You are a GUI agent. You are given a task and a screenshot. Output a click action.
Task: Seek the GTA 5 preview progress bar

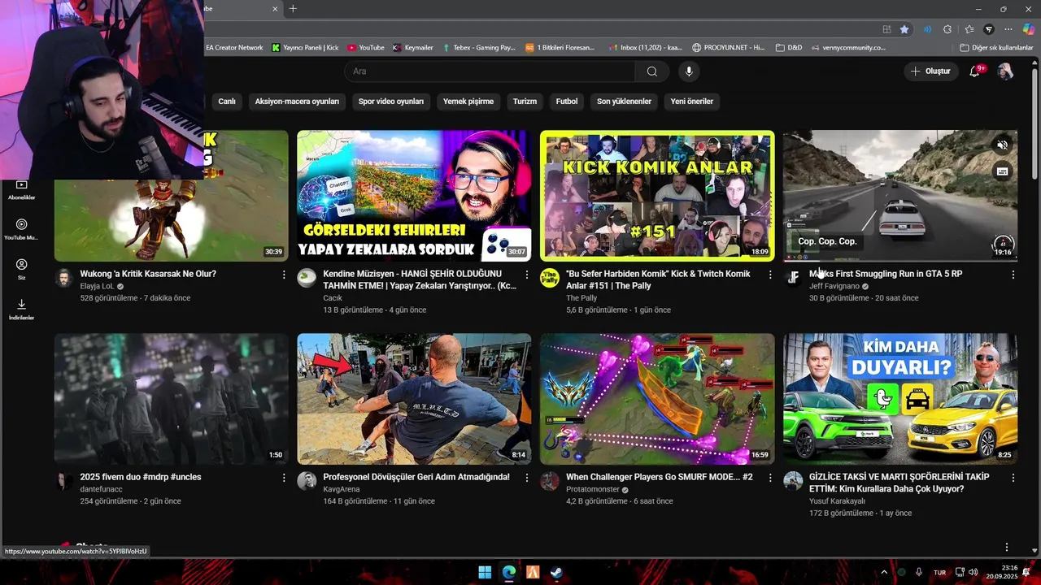(900, 261)
